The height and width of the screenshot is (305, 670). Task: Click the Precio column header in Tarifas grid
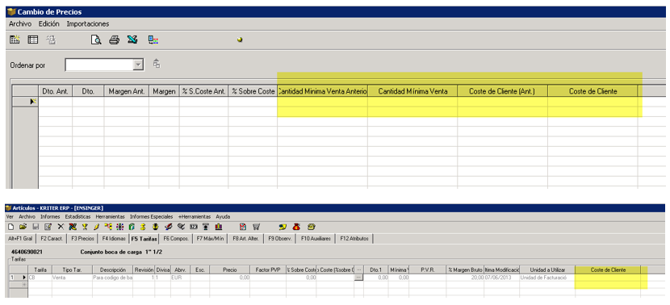pos(229,270)
